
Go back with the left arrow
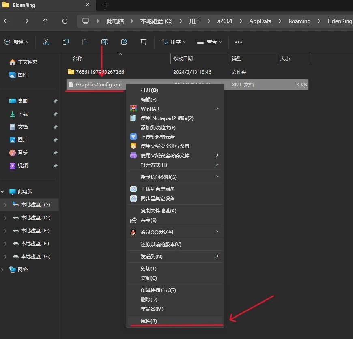coord(6,21)
